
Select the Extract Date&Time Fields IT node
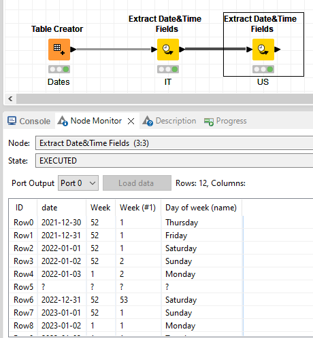(x=168, y=50)
